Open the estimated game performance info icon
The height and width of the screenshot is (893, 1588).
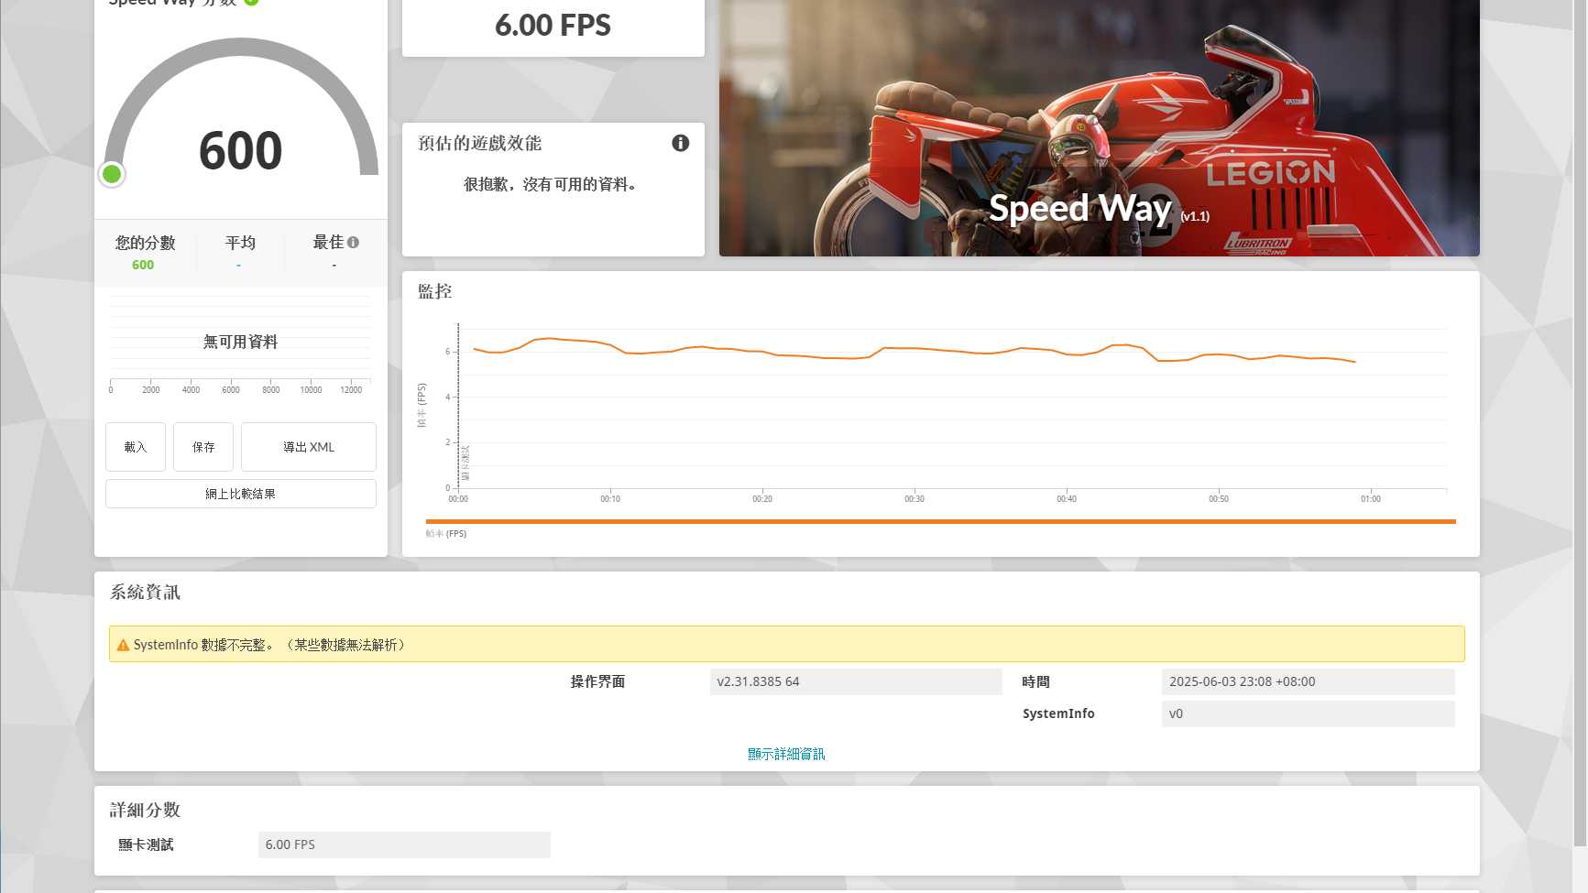pos(680,143)
